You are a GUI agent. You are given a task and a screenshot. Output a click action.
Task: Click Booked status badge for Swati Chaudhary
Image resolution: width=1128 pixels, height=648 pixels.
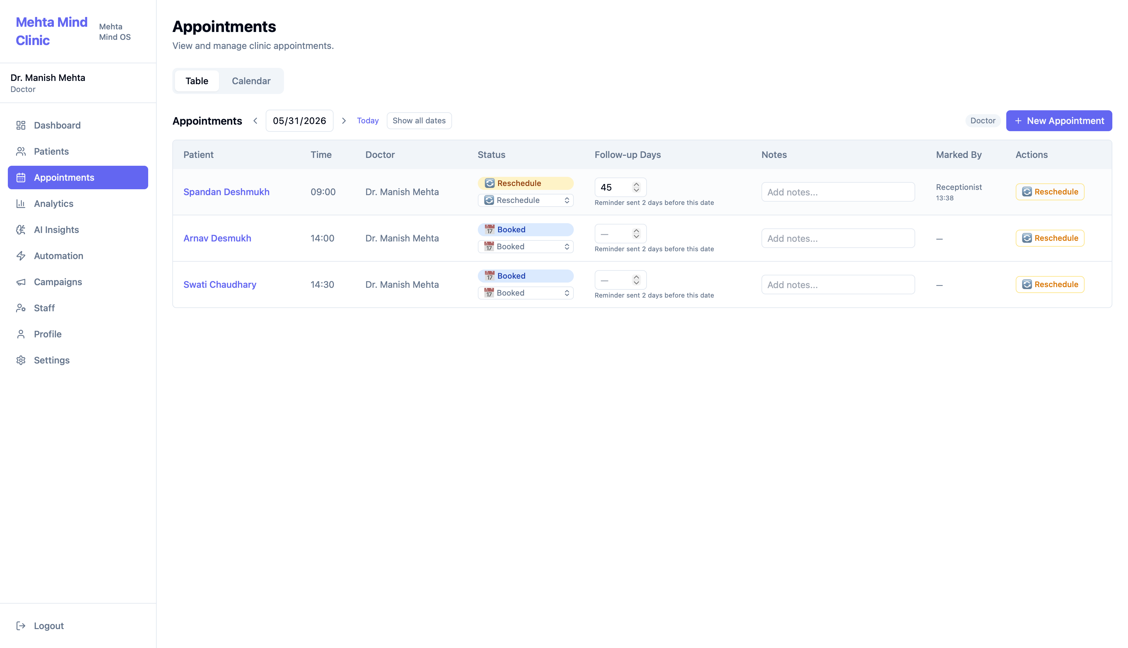click(525, 276)
